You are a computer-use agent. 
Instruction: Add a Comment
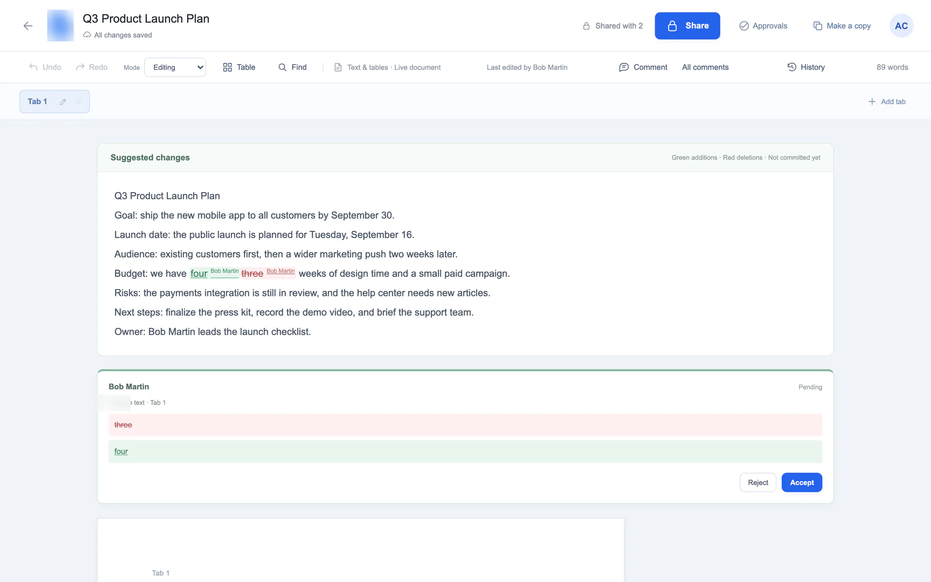click(643, 67)
